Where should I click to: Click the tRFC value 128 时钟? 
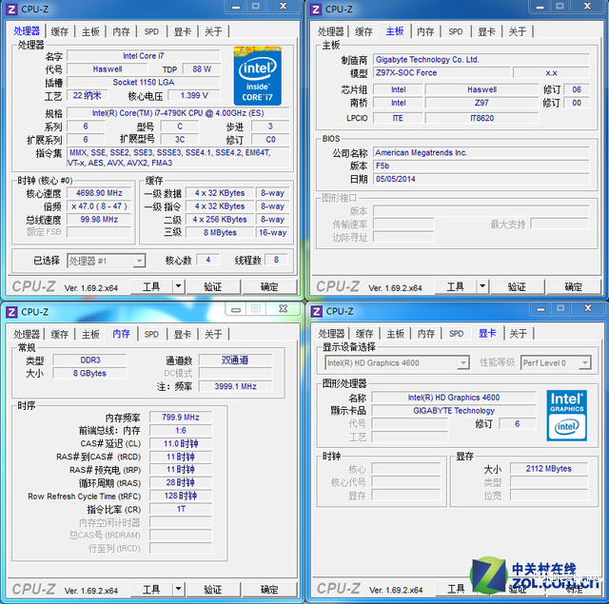pos(181,496)
